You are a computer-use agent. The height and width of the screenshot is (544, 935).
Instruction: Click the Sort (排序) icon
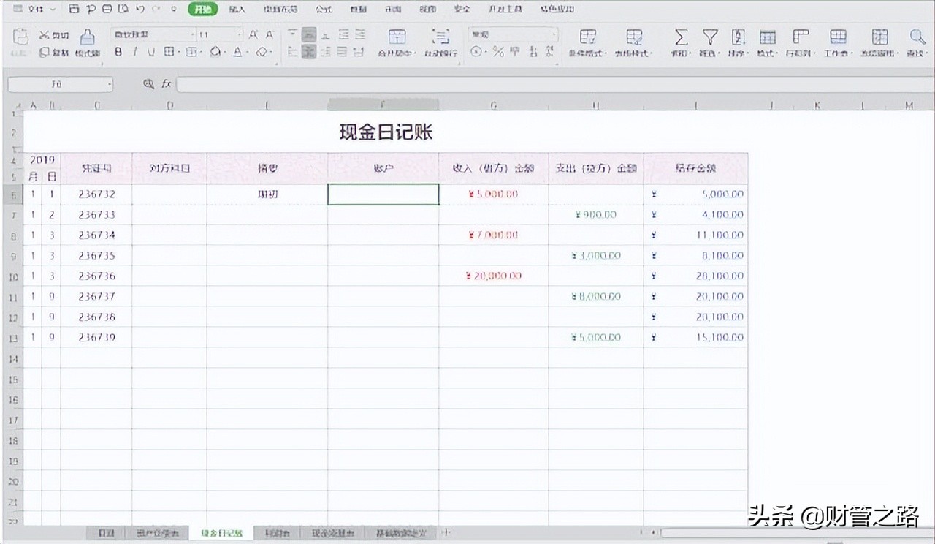[x=739, y=36]
